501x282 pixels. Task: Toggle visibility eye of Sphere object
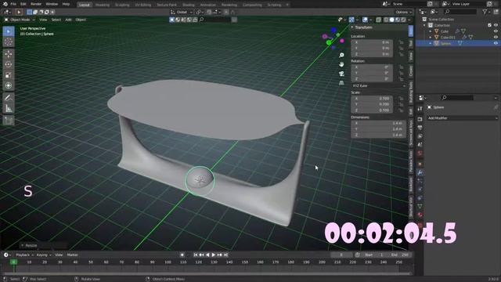(496, 44)
